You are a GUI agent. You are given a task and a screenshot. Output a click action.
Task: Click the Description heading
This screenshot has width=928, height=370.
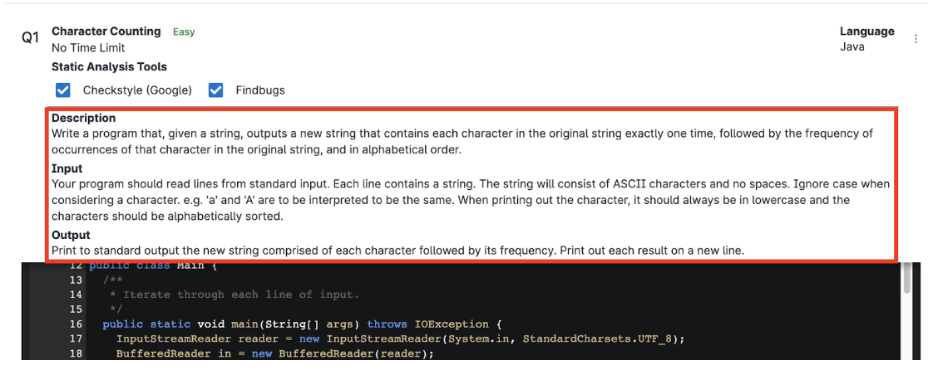83,118
